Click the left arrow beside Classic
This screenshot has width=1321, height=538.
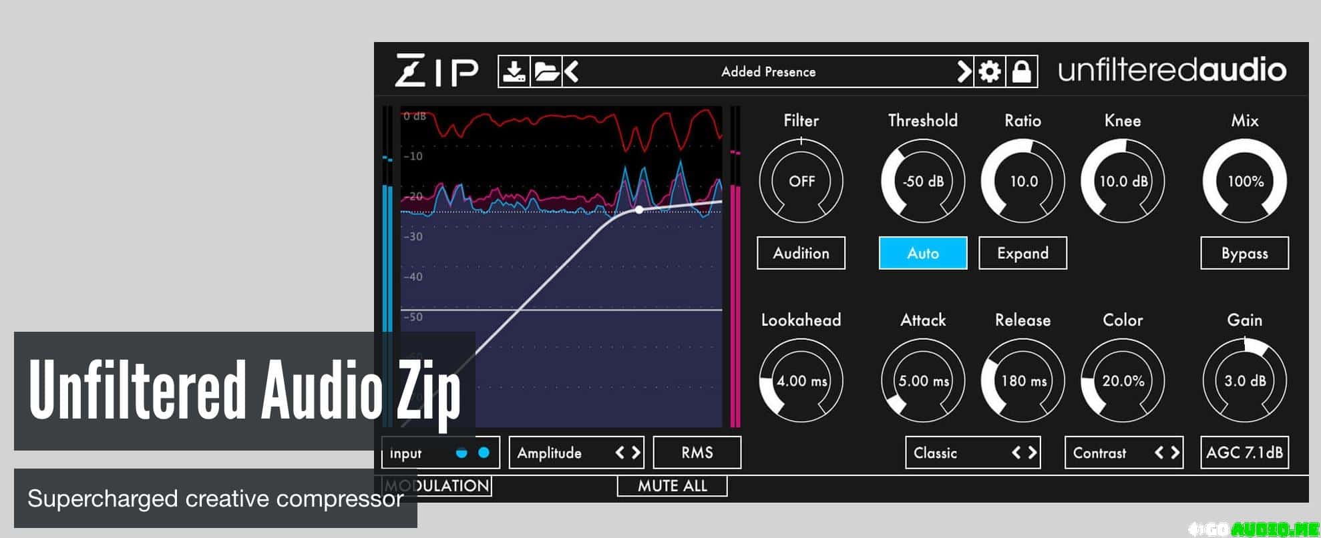coord(1016,453)
